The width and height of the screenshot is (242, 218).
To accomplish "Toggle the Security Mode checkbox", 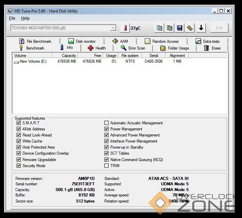I will pyautogui.click(x=19, y=166).
